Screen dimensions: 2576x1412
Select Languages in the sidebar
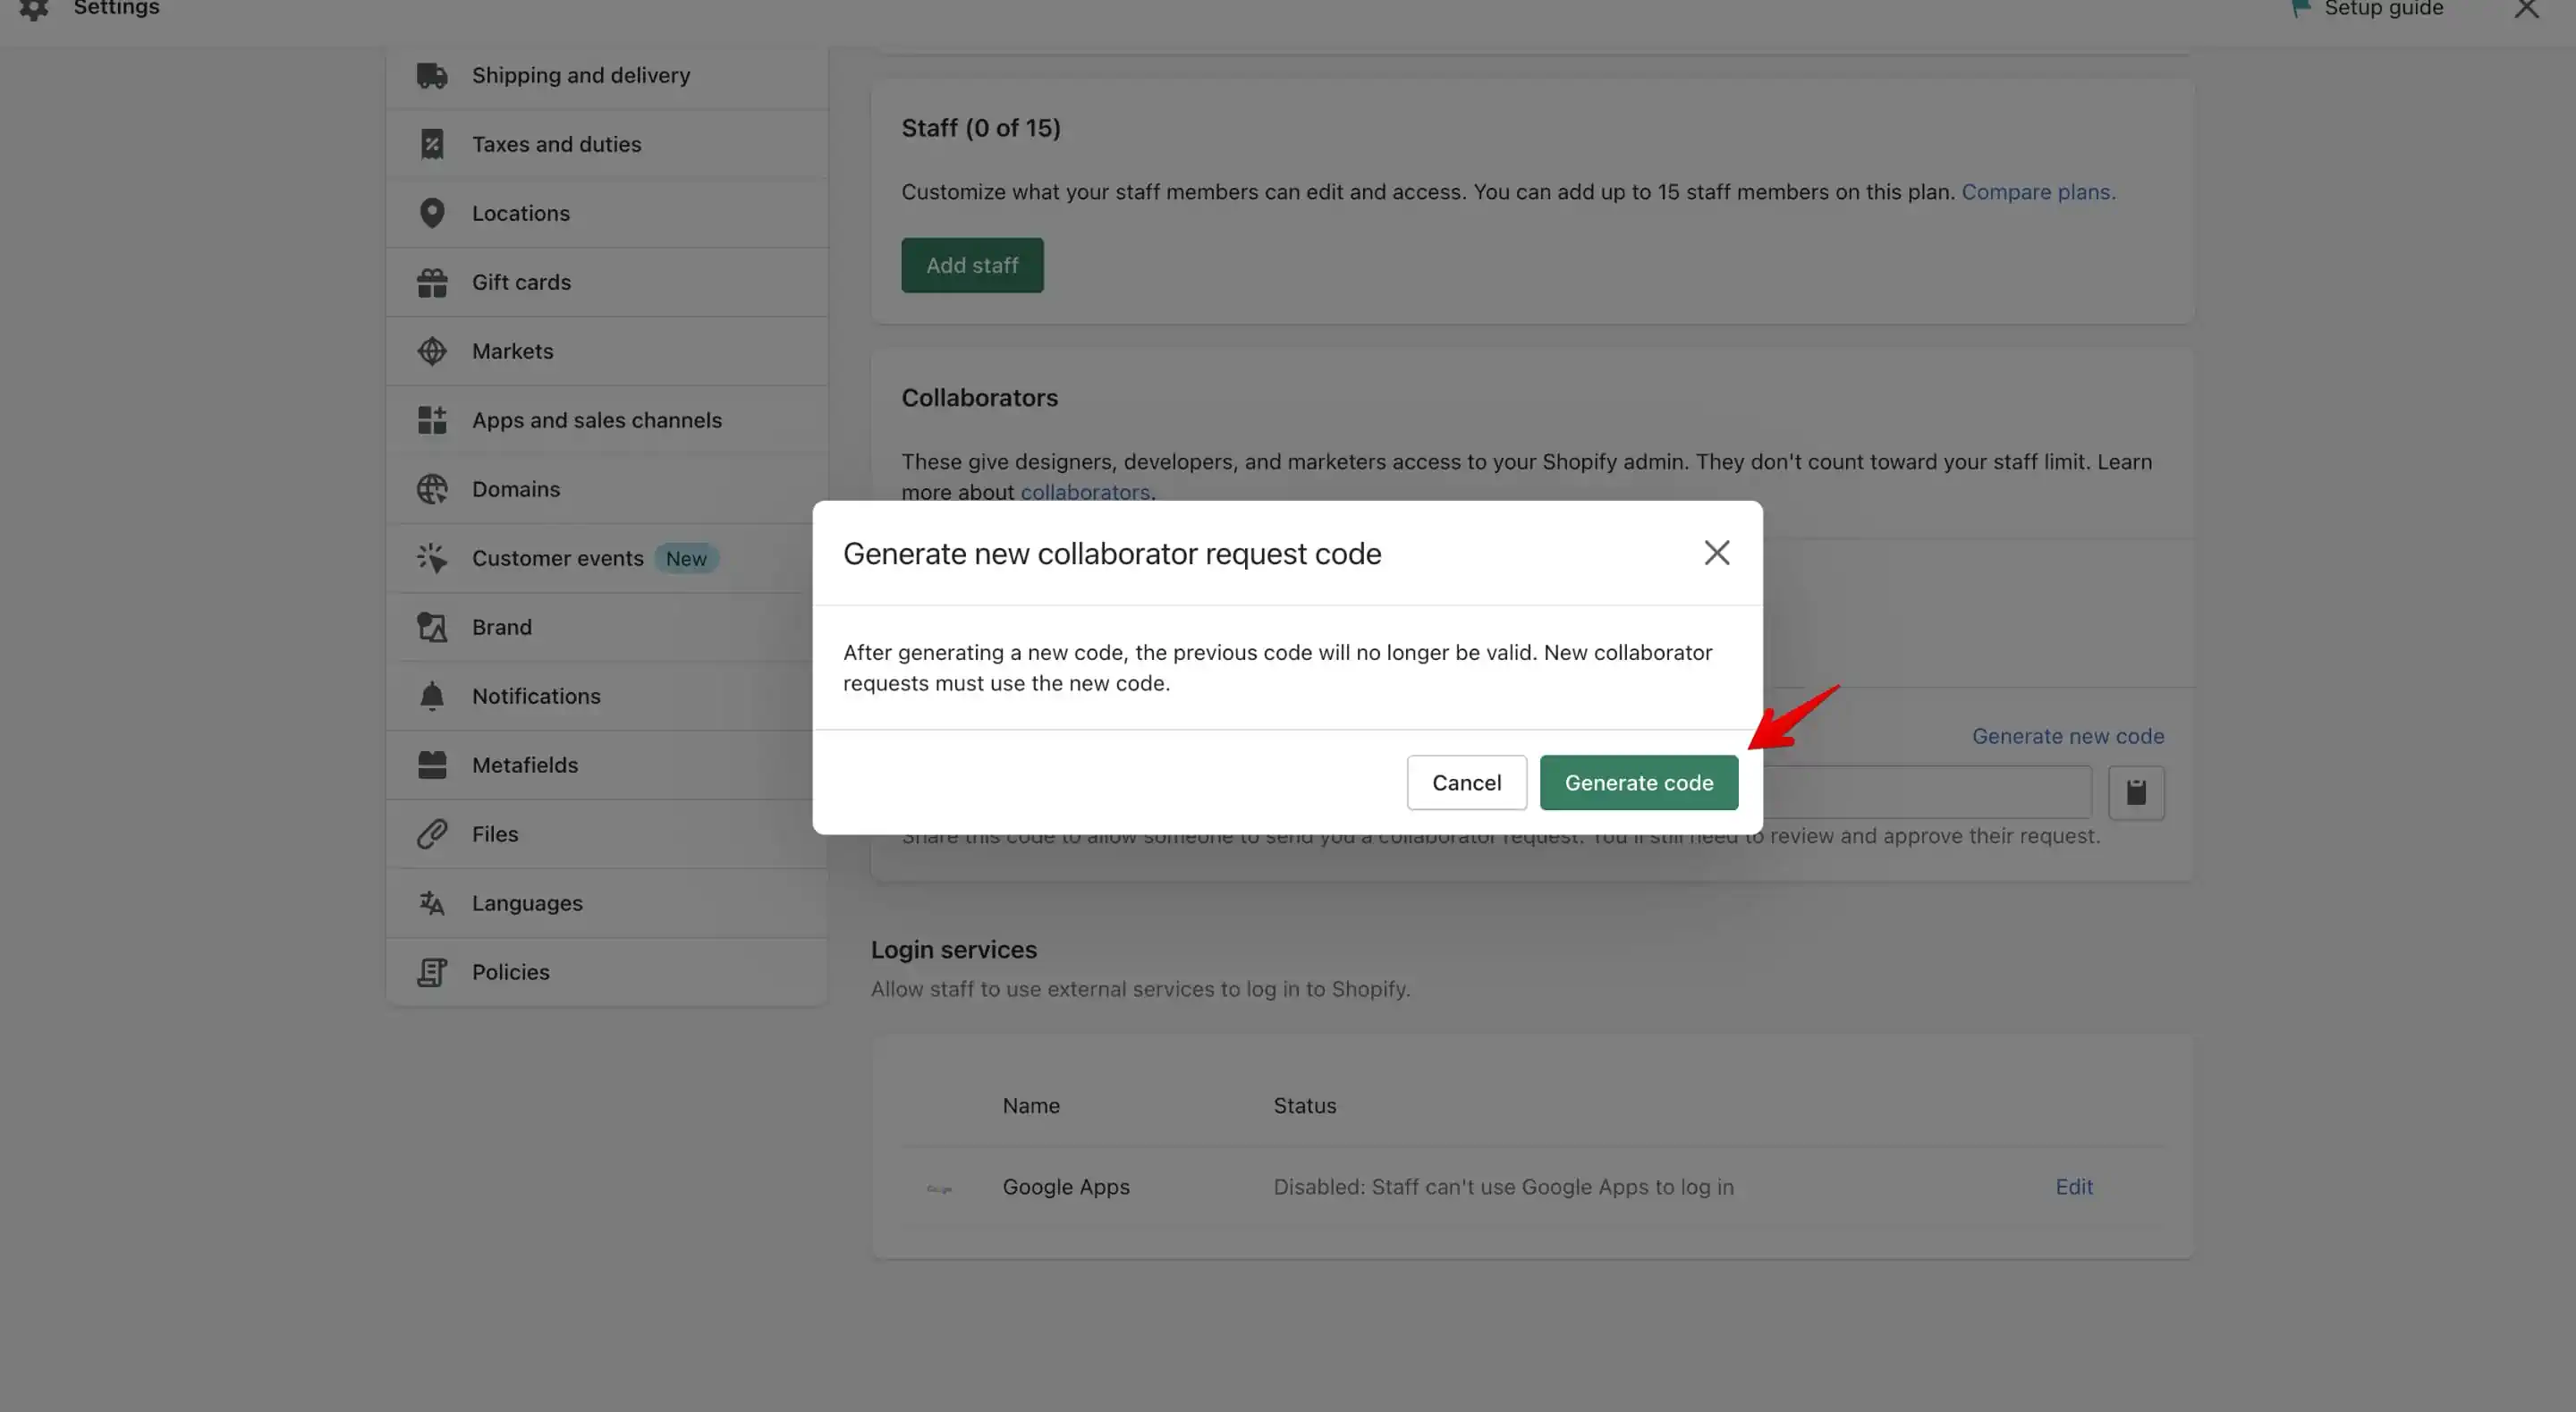(607, 903)
